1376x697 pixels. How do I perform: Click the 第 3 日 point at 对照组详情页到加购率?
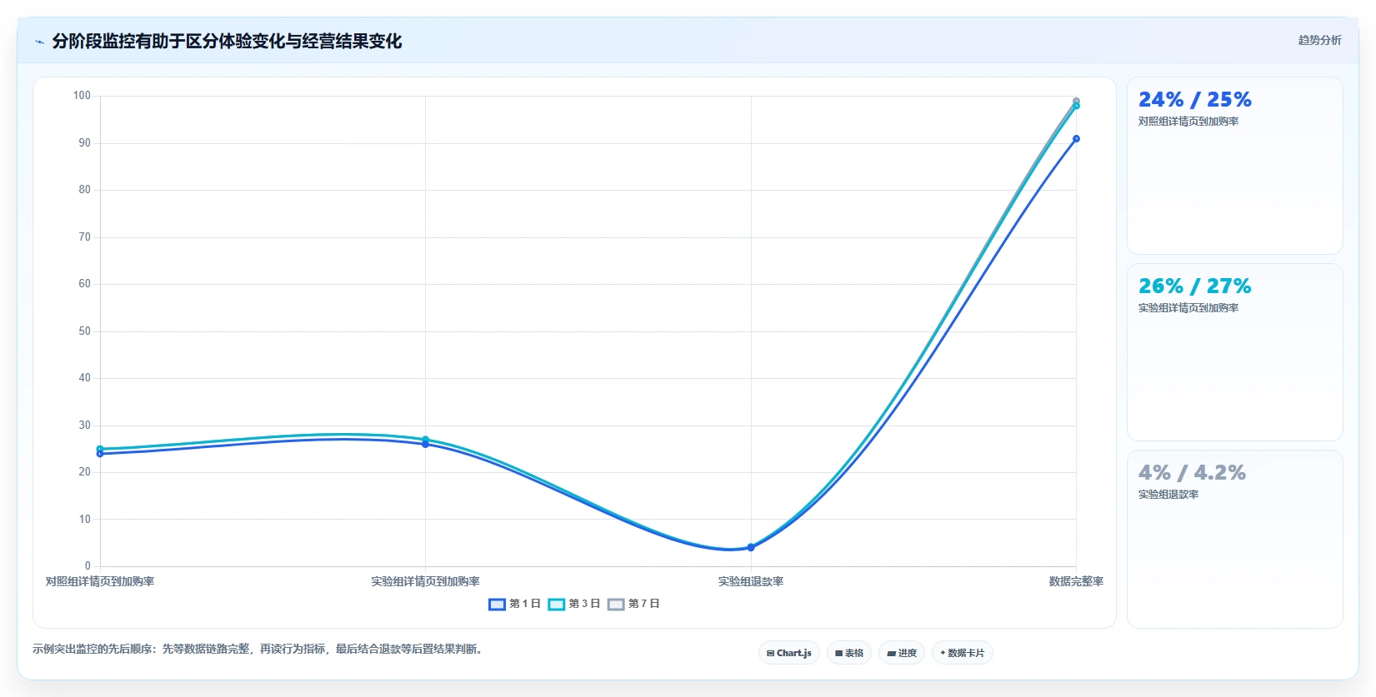(100, 449)
